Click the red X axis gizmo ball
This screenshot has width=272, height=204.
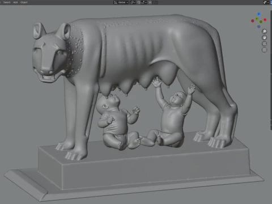[265, 20]
